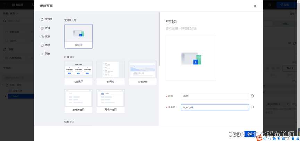Toggle the 中 Chinese input mode
This screenshot has width=300, height=141.
(x=265, y=139)
